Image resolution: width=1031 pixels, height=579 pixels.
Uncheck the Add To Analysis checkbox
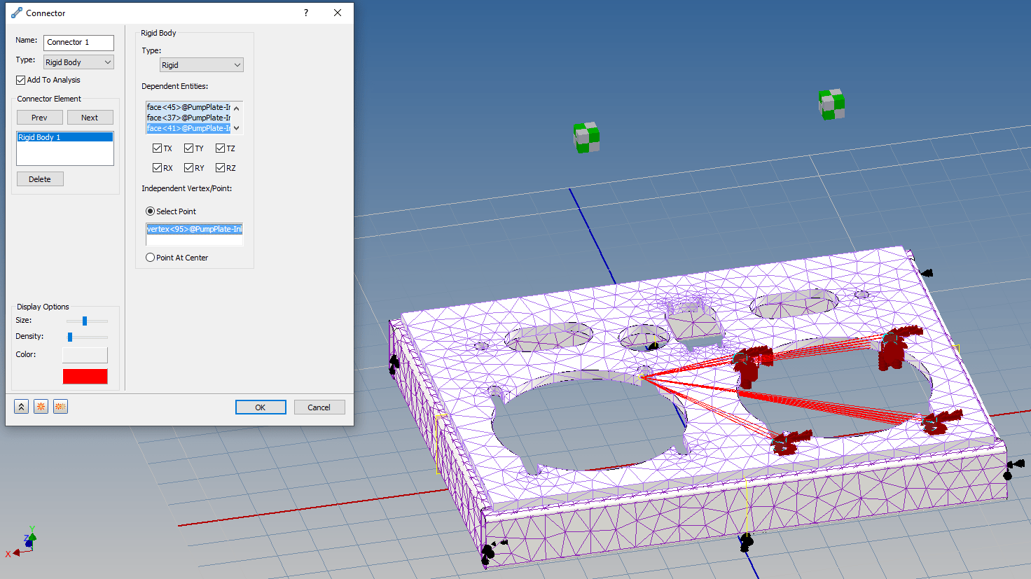point(20,79)
